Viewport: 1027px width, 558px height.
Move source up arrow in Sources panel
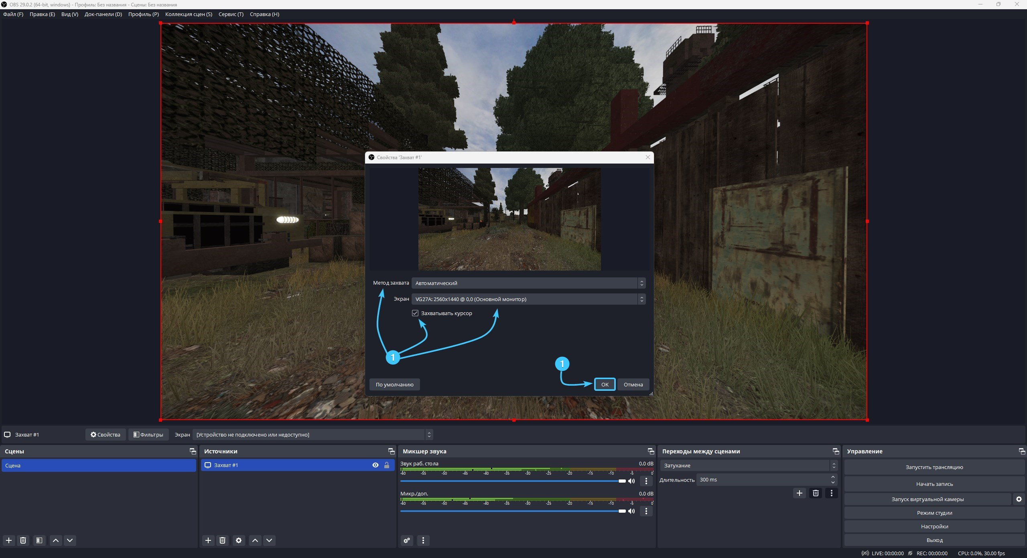tap(255, 540)
